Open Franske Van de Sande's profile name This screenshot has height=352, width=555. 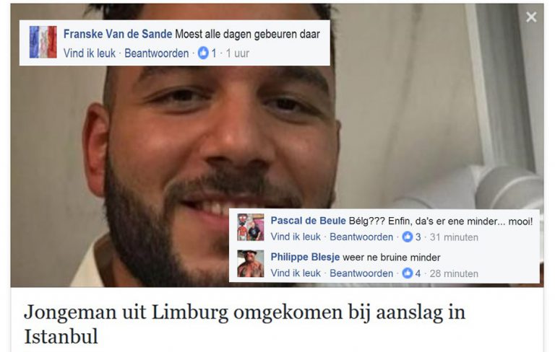tap(118, 34)
